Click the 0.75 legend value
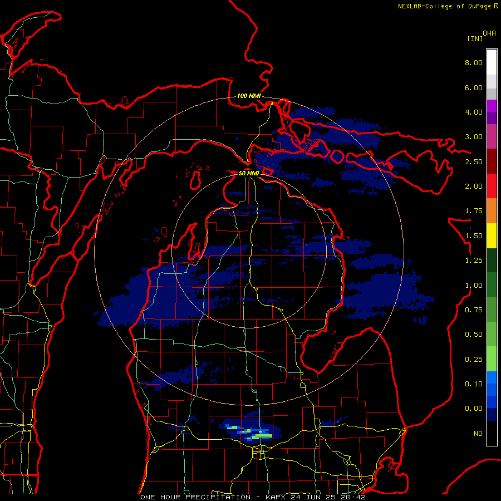 pyautogui.click(x=474, y=310)
